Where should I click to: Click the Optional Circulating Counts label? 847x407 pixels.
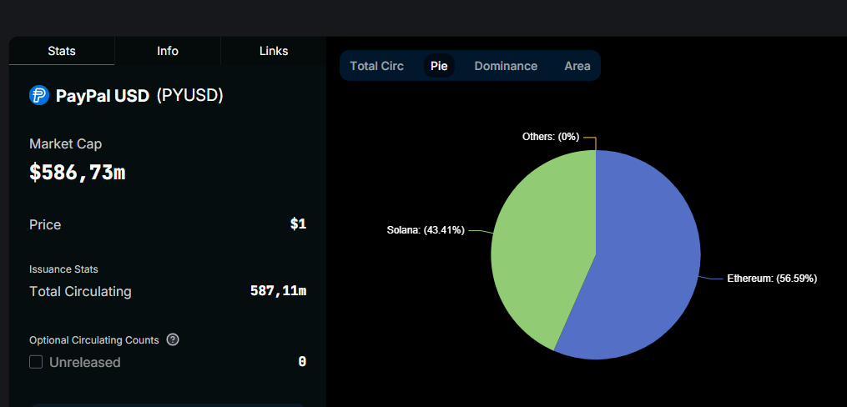tap(94, 340)
